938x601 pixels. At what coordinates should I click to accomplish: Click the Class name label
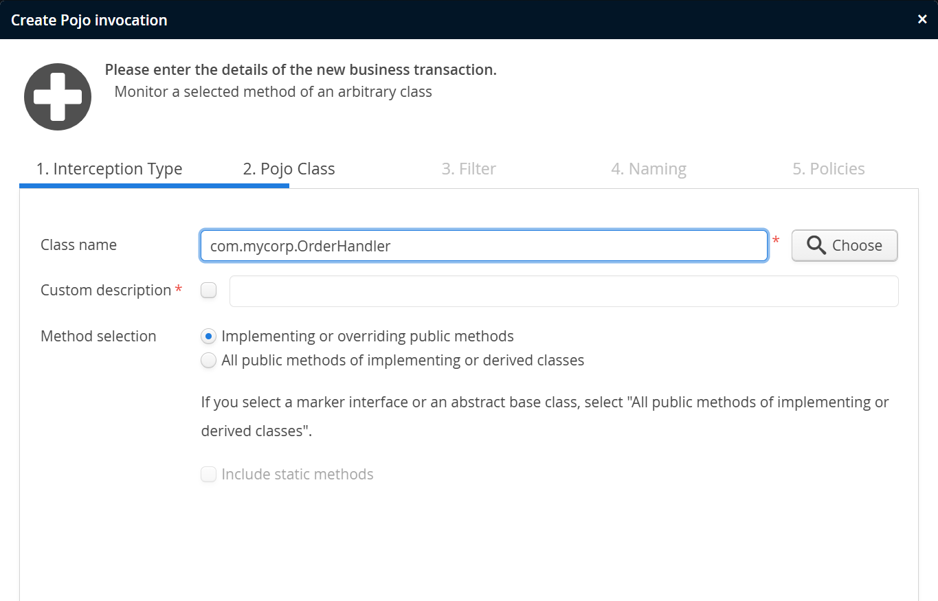pyautogui.click(x=78, y=245)
